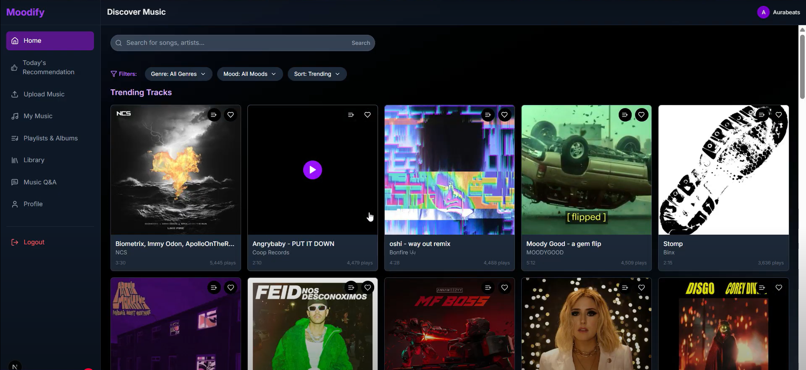Click the Search button
Viewport: 806px width, 370px height.
click(x=361, y=43)
